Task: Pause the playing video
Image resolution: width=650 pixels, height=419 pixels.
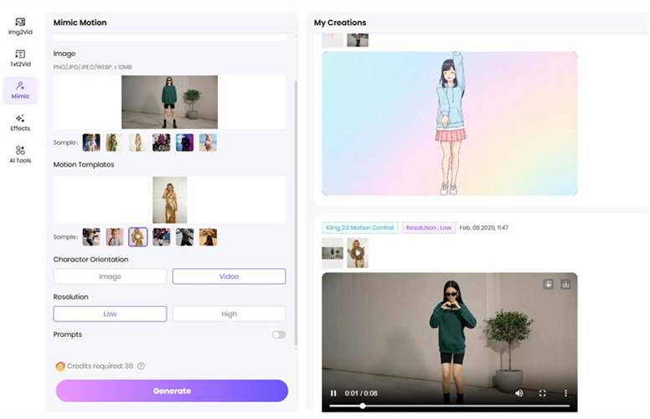Action: pyautogui.click(x=333, y=393)
